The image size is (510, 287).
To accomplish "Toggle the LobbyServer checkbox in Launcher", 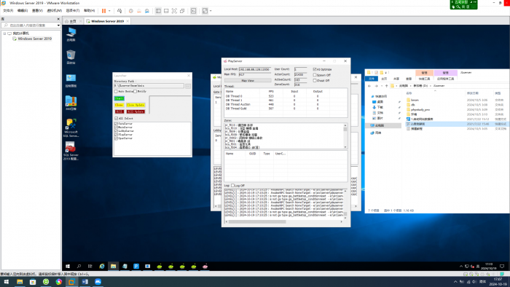I will coord(116,131).
